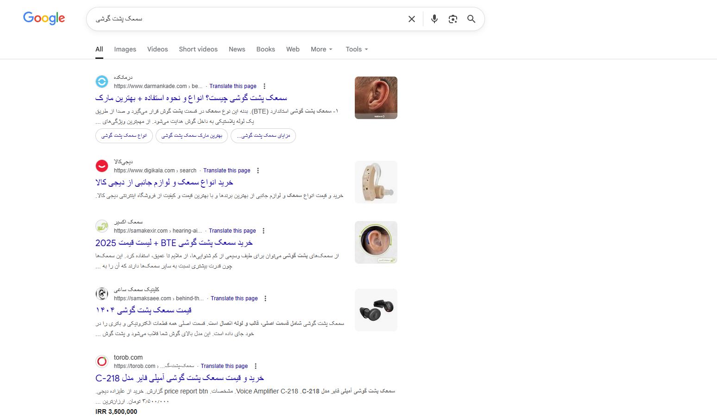Click the Google logo
Viewport: 717px width, 418px height.
pyautogui.click(x=44, y=19)
